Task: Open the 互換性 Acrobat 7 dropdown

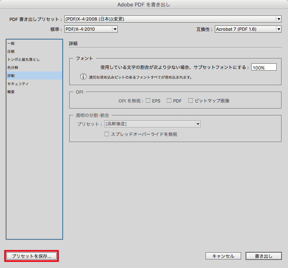Action: click(x=248, y=29)
